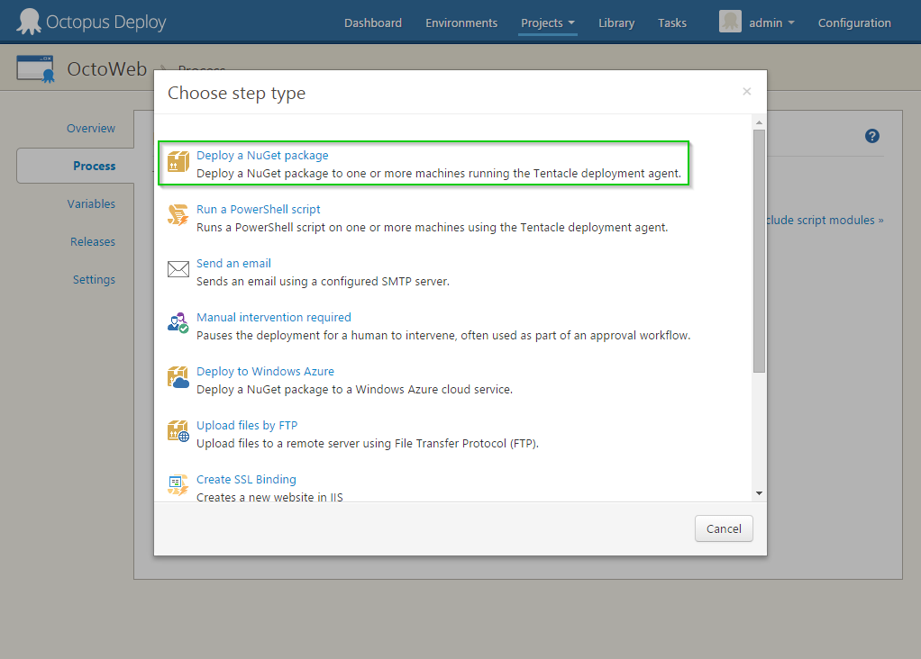Switch to the Variables tab
The width and height of the screenshot is (921, 659).
[x=91, y=203]
